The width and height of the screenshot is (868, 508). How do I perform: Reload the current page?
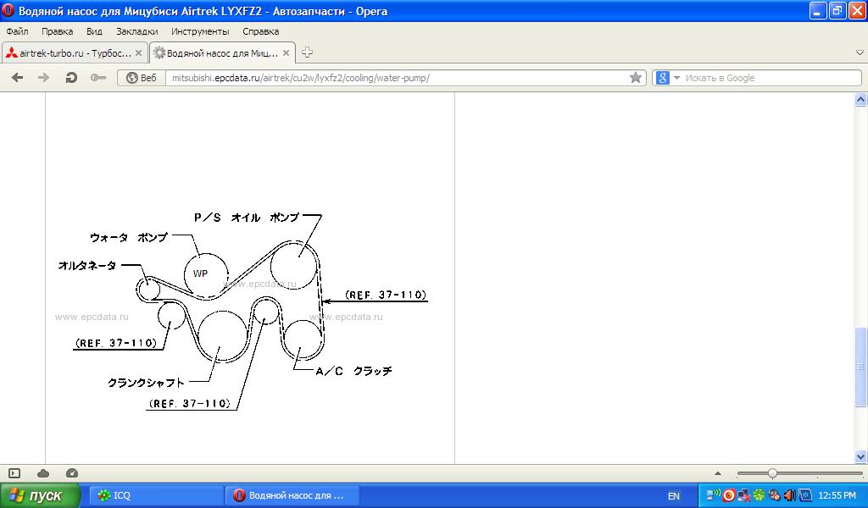tap(71, 78)
